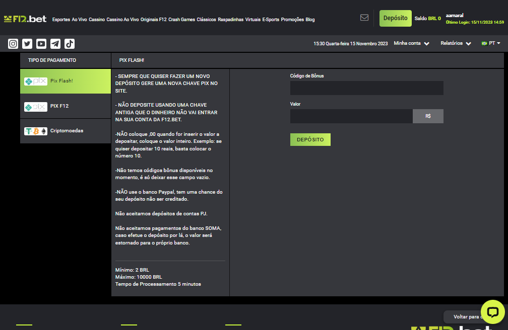
Task: Open Crash Games menu item
Action: point(181,20)
